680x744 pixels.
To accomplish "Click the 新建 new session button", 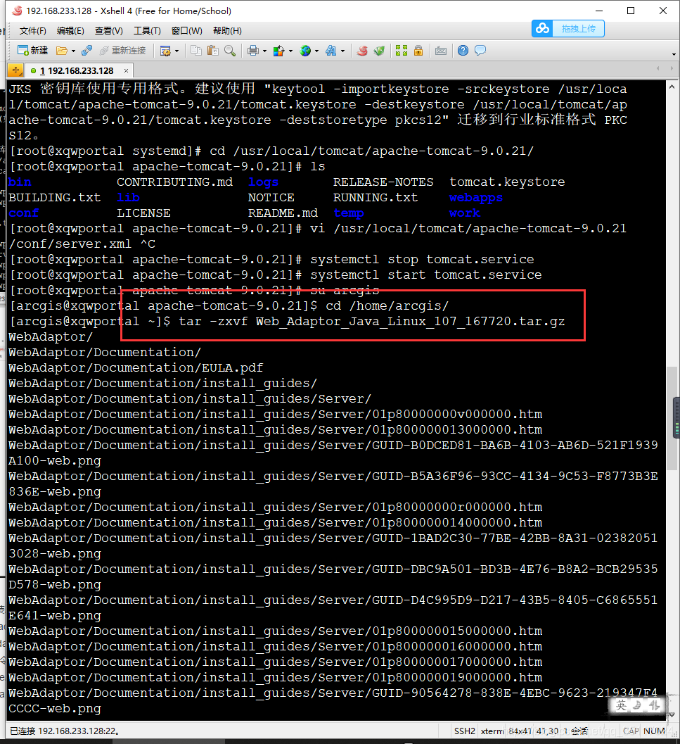I will [x=32, y=50].
